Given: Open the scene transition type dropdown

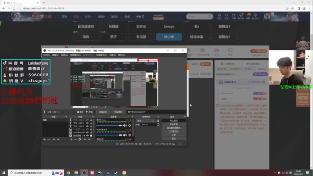Looking at the screenshot, I should tap(146, 121).
